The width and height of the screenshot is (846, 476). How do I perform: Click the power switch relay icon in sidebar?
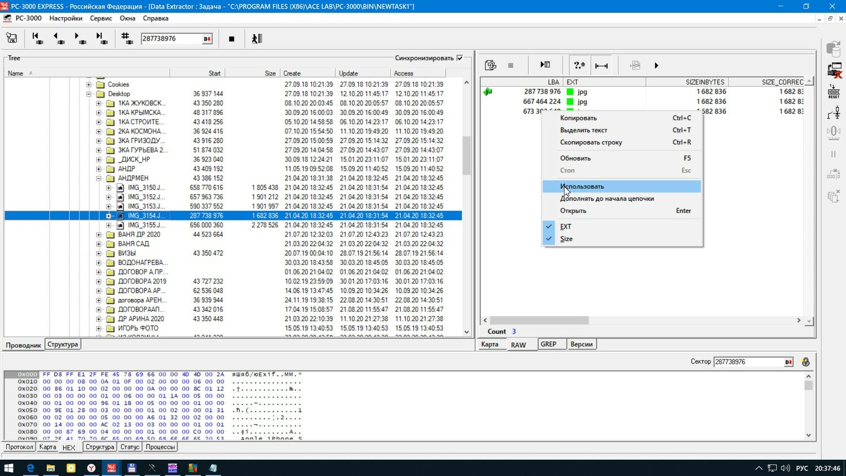[834, 113]
